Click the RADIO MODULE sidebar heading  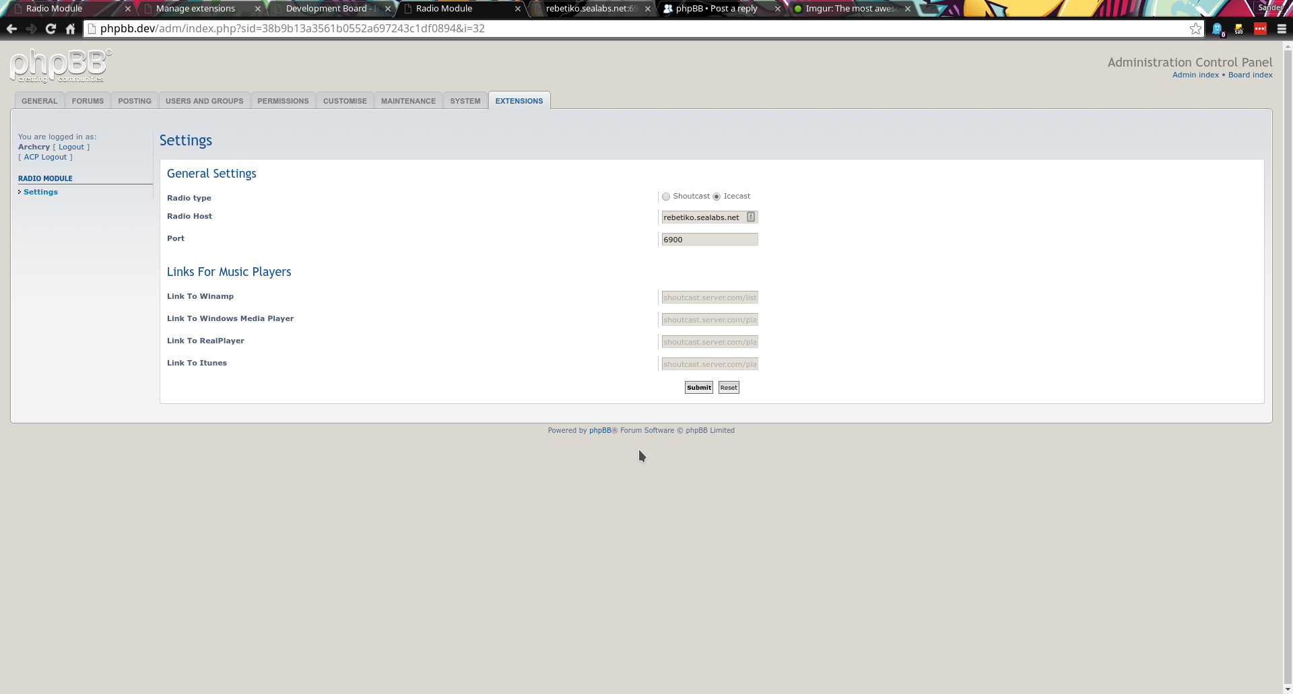[x=45, y=178]
